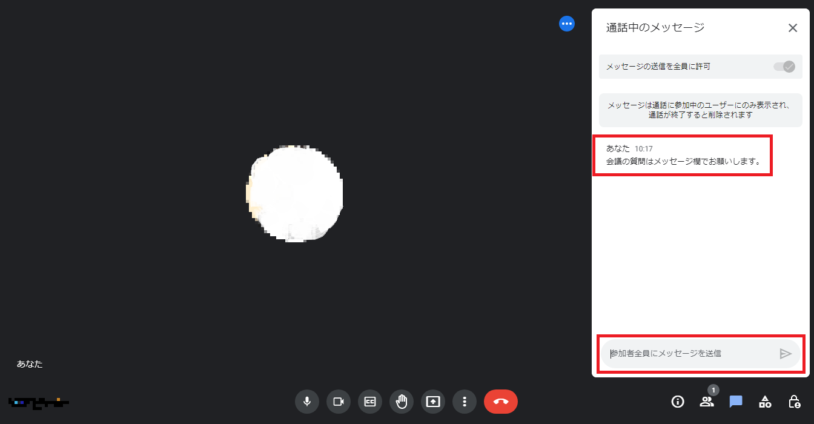This screenshot has height=424, width=814.
Task: Click the あなた name label on video
Action: [30, 364]
